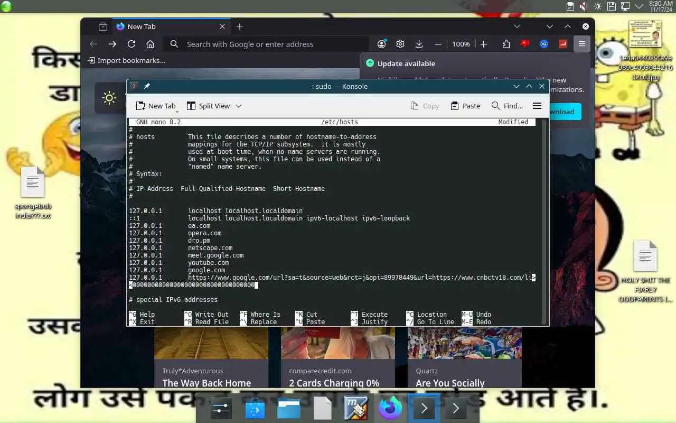Switch to Firefox Nightly in dock
676x423 pixels.
[x=390, y=408]
